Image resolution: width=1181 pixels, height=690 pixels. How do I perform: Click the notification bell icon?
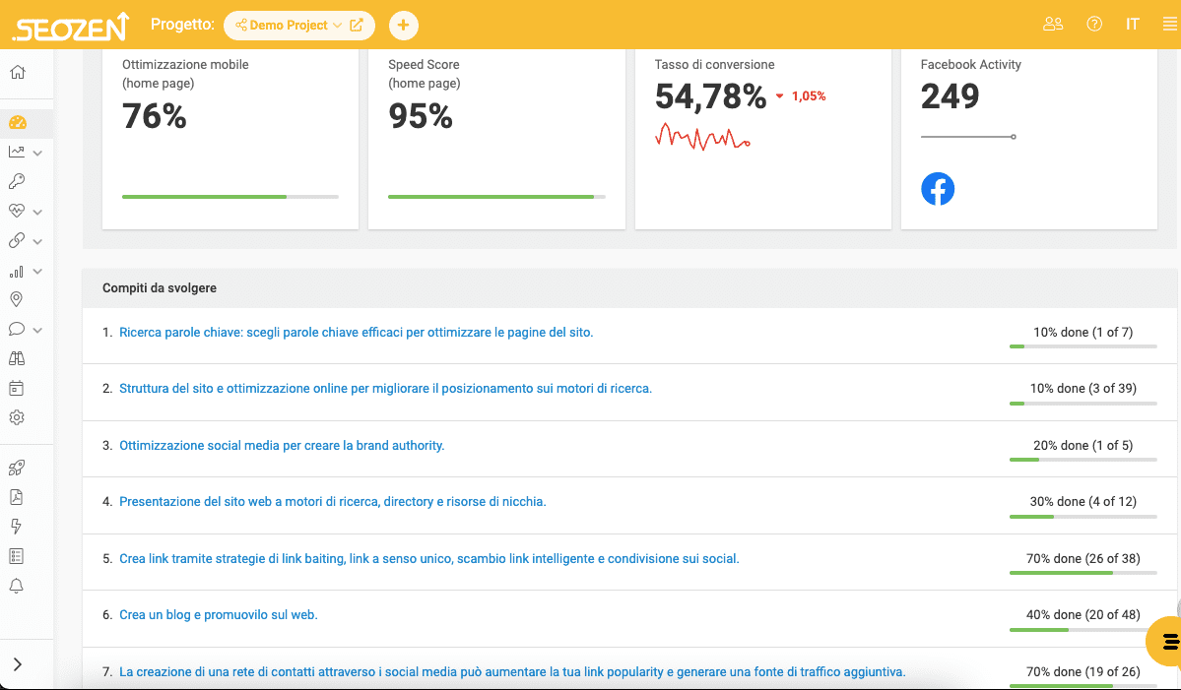tap(17, 587)
